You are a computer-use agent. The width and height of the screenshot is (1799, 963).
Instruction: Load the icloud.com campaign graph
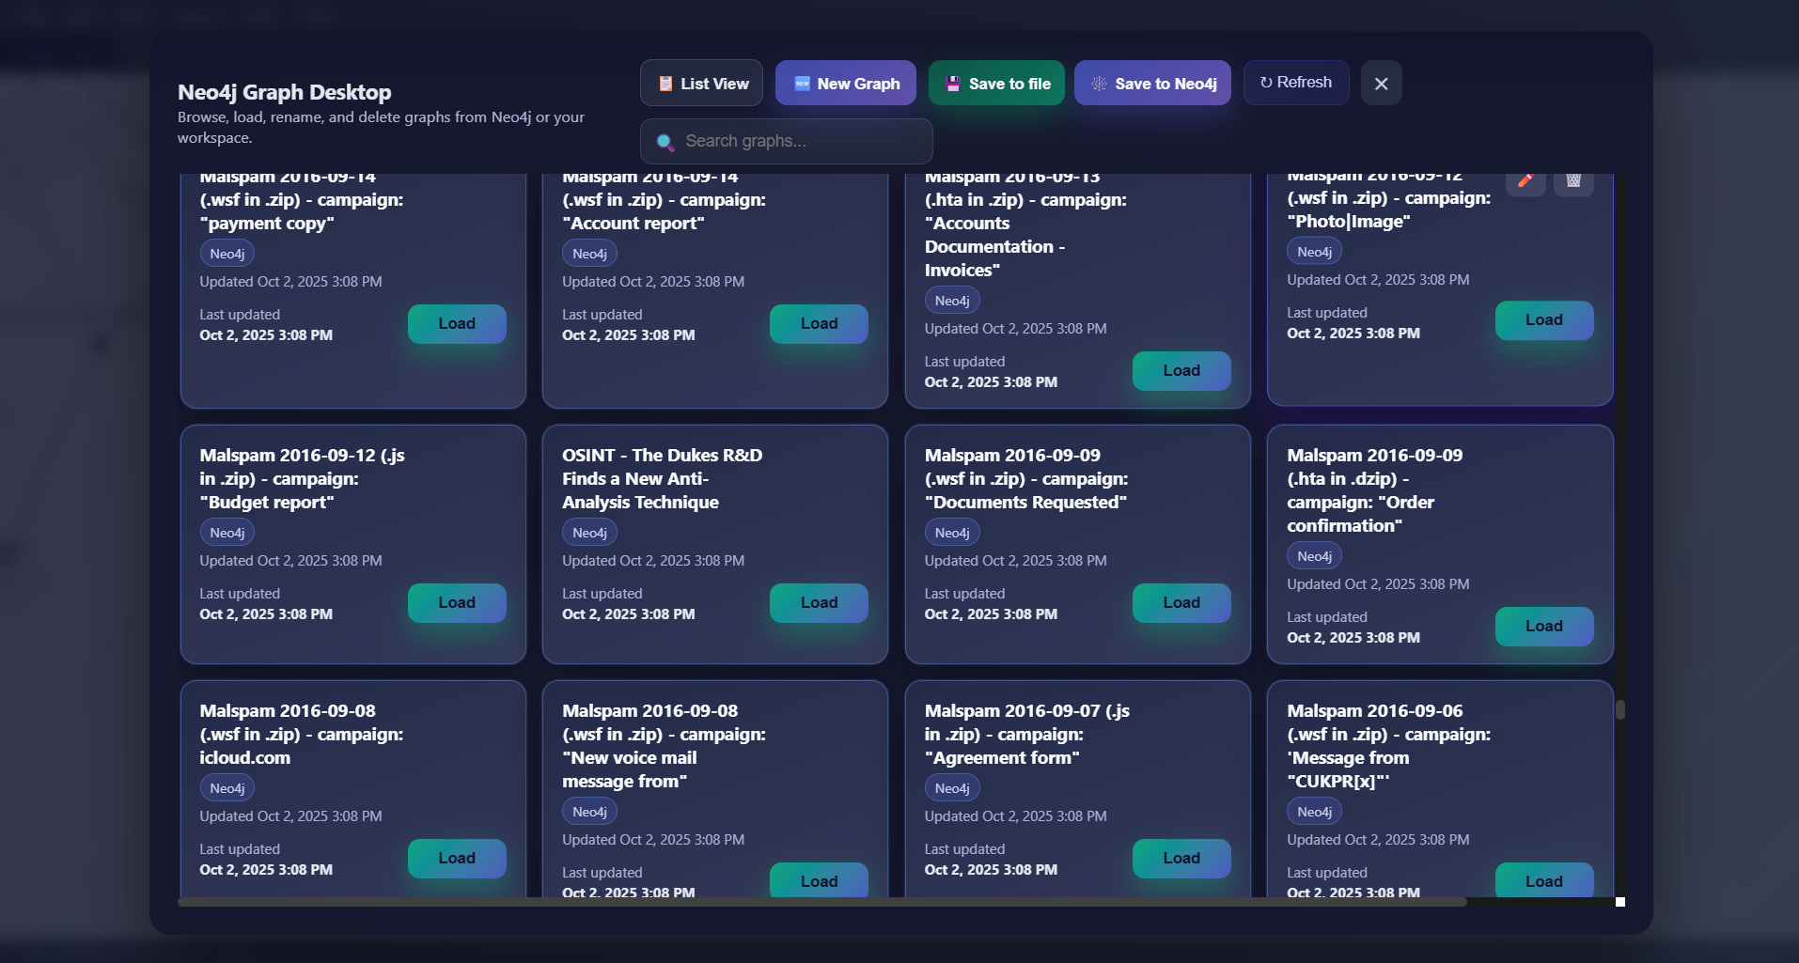coord(457,859)
